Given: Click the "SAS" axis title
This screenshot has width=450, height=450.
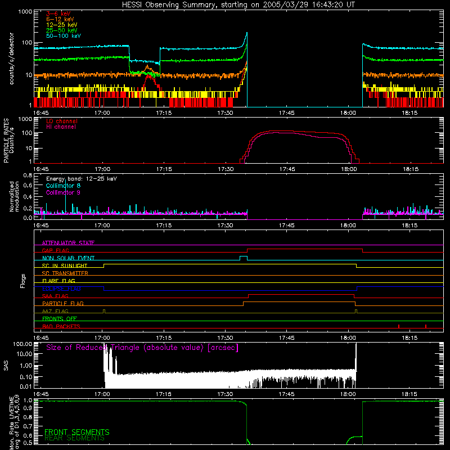Looking at the screenshot, I should 6,366.
